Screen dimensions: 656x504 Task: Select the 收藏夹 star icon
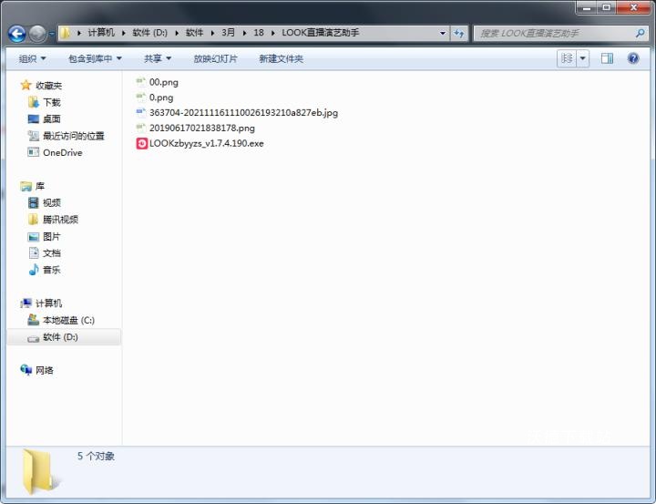point(26,86)
